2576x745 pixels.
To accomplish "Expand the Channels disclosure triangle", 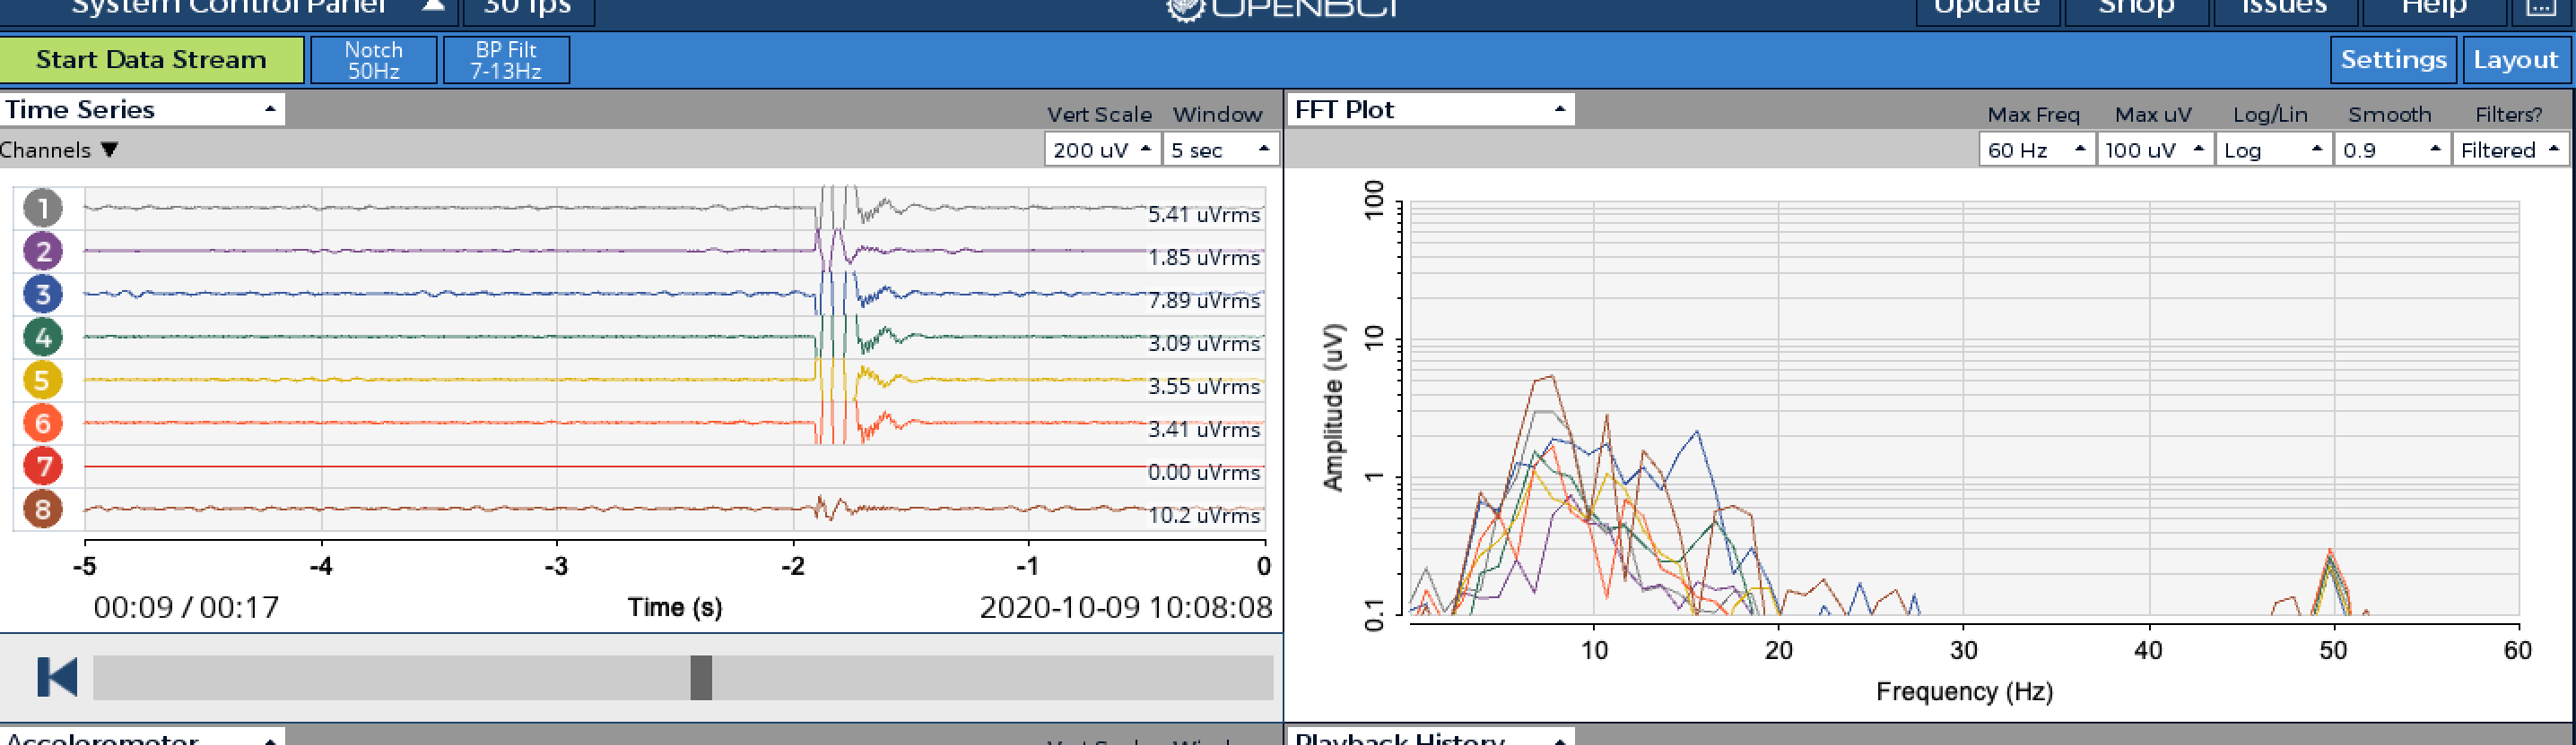I will [109, 150].
